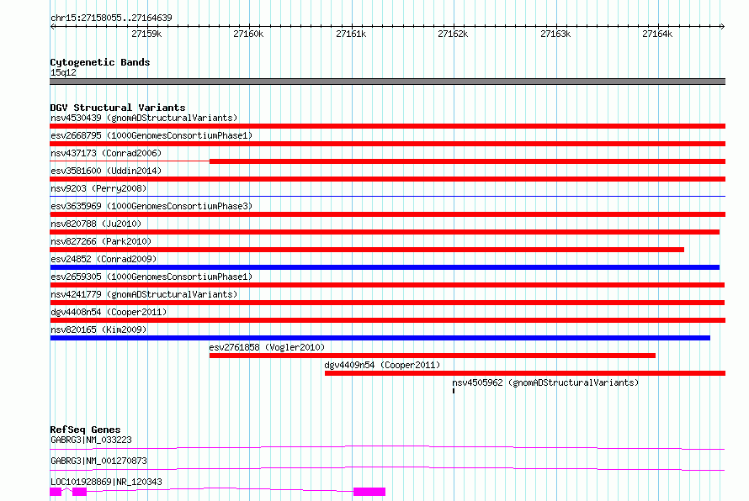Open the GABRG3|NM_033223 gene label
The height and width of the screenshot is (501, 749).
click(x=91, y=440)
